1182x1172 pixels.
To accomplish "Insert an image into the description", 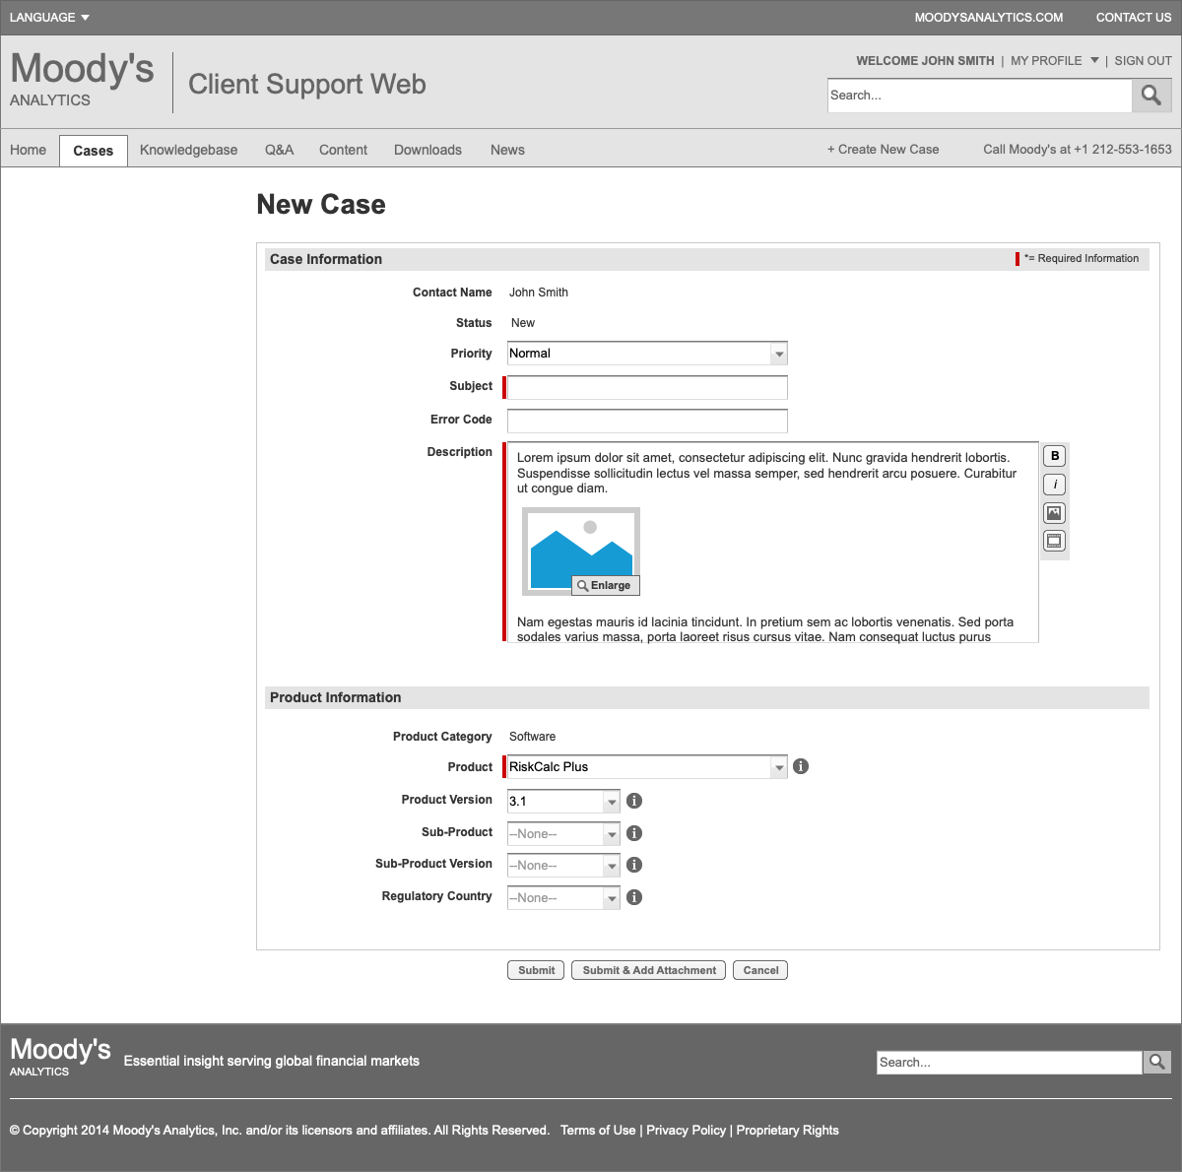I will 1054,512.
